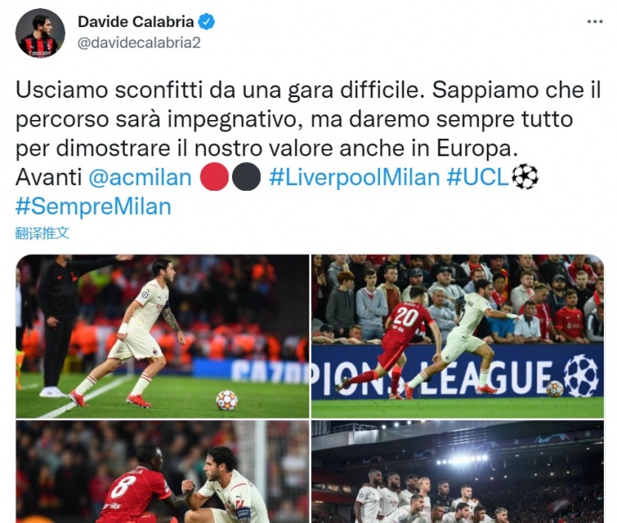Open the #LiverpoolMilan hashtag
Screen dimensions: 617x523
(355, 178)
